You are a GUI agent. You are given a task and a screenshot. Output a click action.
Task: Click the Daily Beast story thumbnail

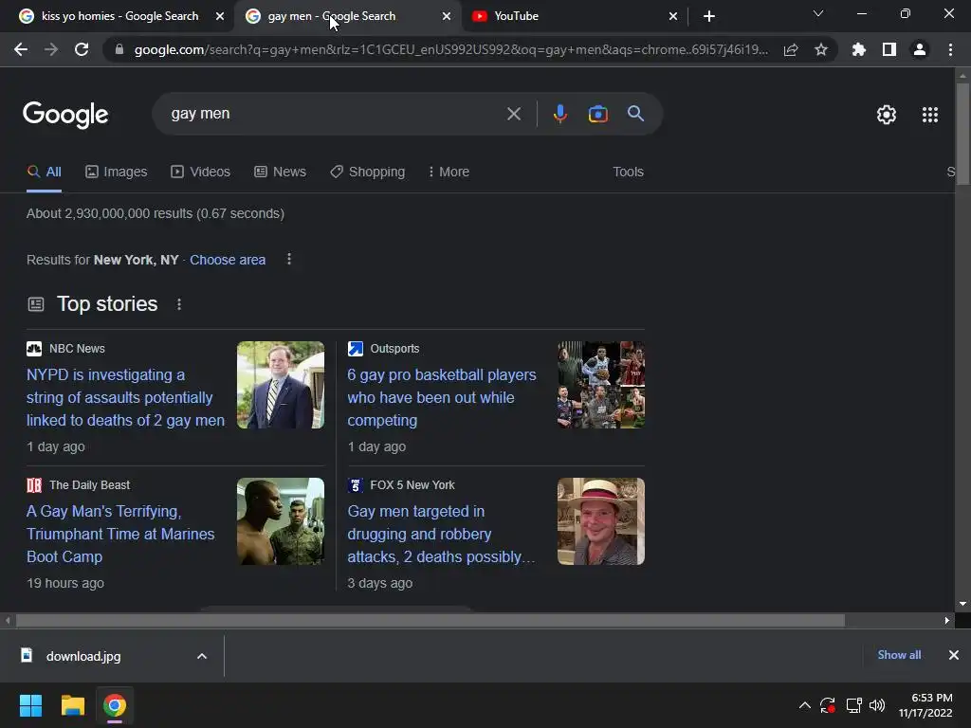(281, 521)
